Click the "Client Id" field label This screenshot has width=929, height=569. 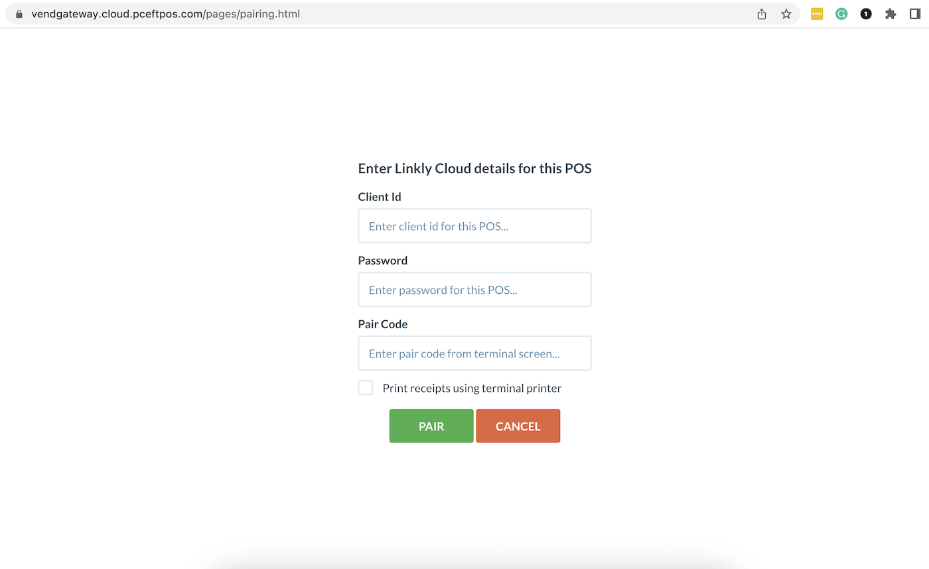tap(380, 197)
